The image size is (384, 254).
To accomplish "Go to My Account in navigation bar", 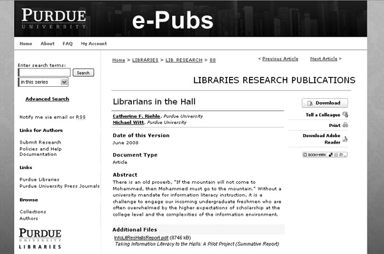I will [x=94, y=44].
